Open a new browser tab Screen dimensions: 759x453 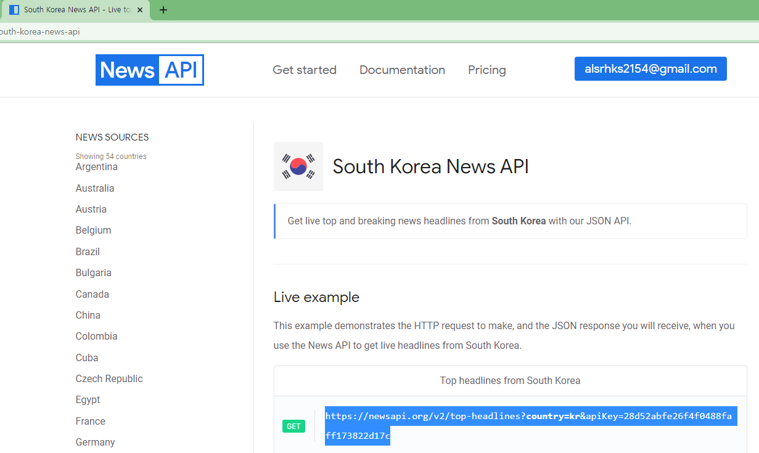(163, 10)
